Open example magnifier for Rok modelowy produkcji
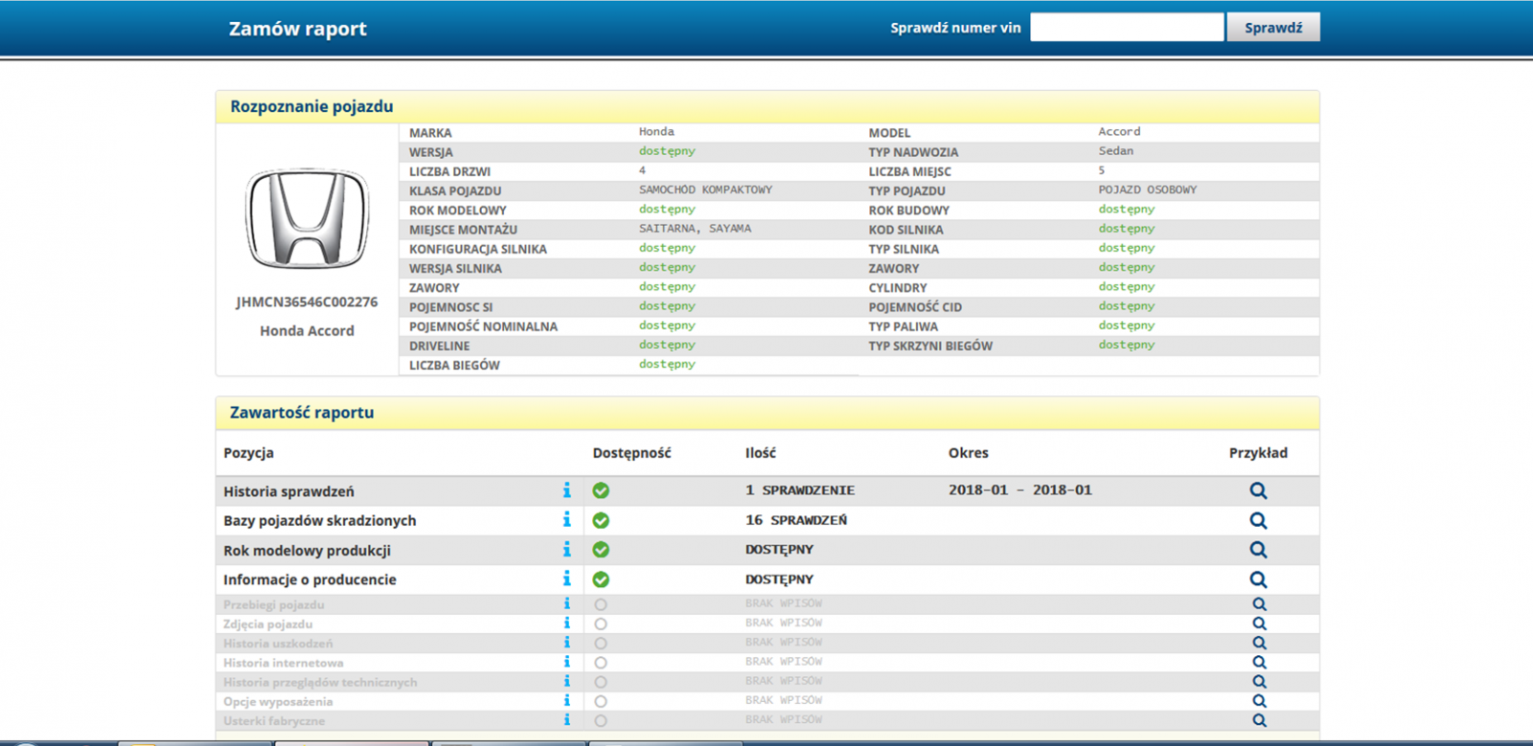The image size is (1533, 746). (1258, 550)
